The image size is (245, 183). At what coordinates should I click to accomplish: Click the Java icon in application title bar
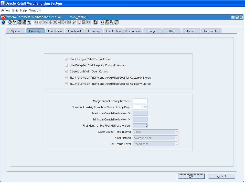(3, 3)
